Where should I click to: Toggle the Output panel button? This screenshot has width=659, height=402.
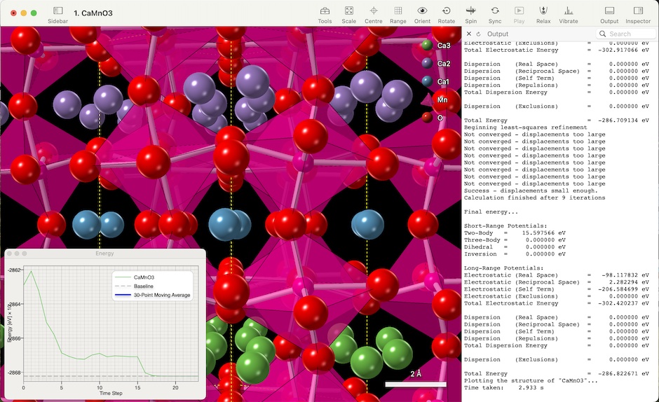[609, 11]
